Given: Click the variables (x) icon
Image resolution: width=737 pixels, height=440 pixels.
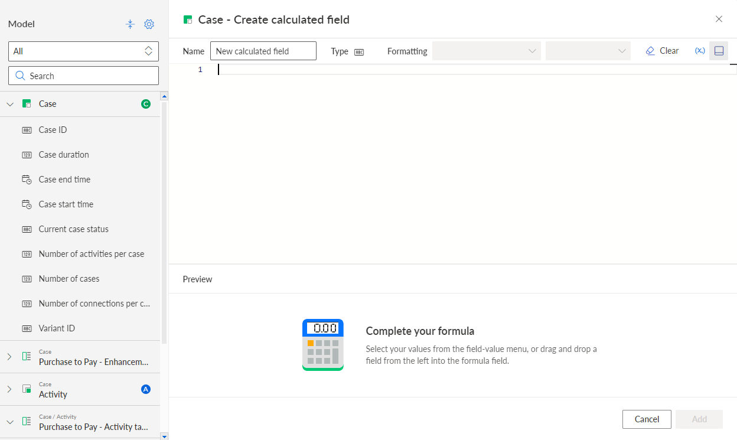Looking at the screenshot, I should pyautogui.click(x=700, y=51).
